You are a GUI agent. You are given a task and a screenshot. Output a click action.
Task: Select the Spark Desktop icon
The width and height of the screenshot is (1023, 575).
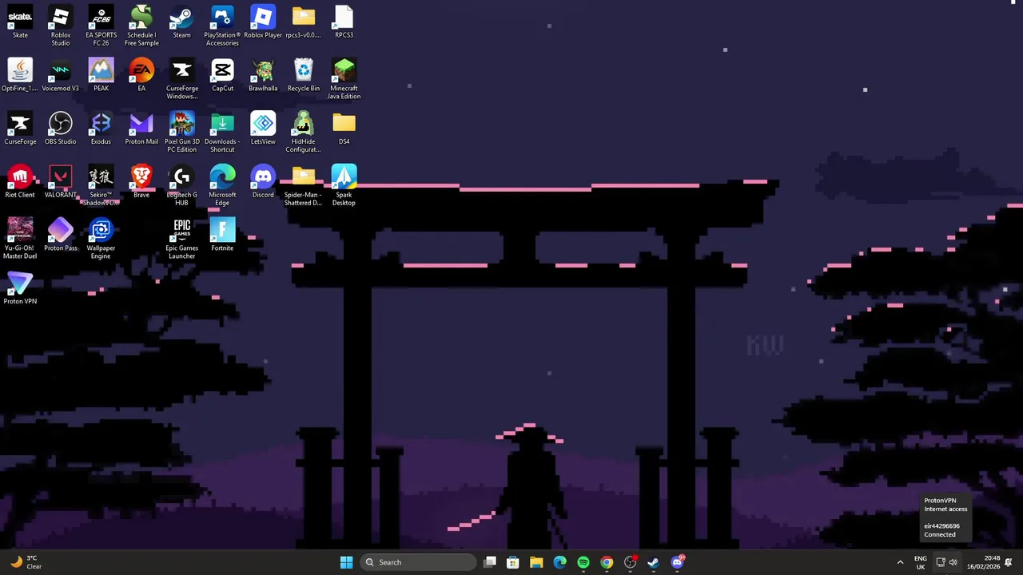[344, 185]
